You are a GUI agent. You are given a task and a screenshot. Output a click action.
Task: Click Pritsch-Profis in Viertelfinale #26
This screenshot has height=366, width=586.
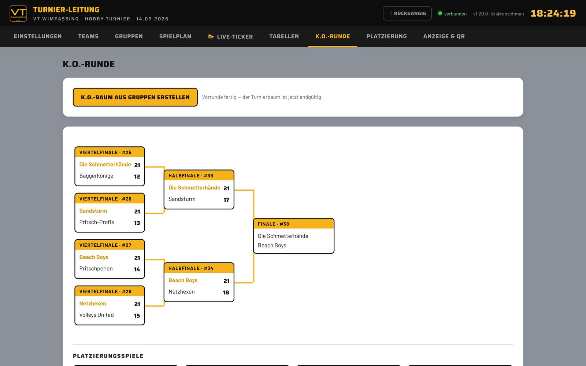97,222
